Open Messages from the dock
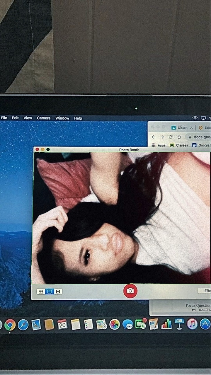Viewport: 211px width, 375px height. coord(127,324)
